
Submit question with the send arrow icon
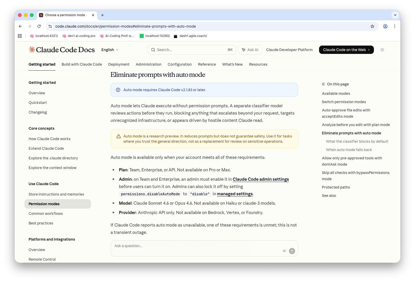[x=292, y=251]
